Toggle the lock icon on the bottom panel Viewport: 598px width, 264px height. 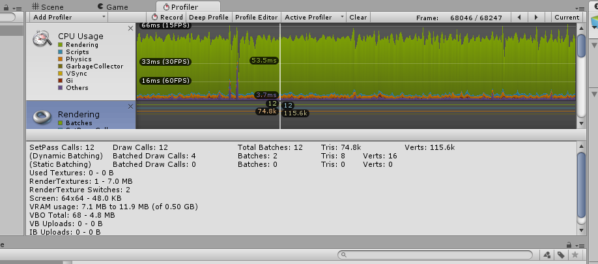[x=569, y=245]
